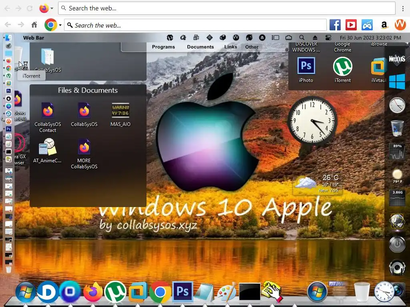Click the top Search the web field
This screenshot has height=307, width=410.
tap(227, 8)
